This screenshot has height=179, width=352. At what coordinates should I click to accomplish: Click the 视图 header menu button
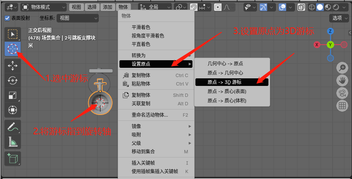(x=76, y=8)
